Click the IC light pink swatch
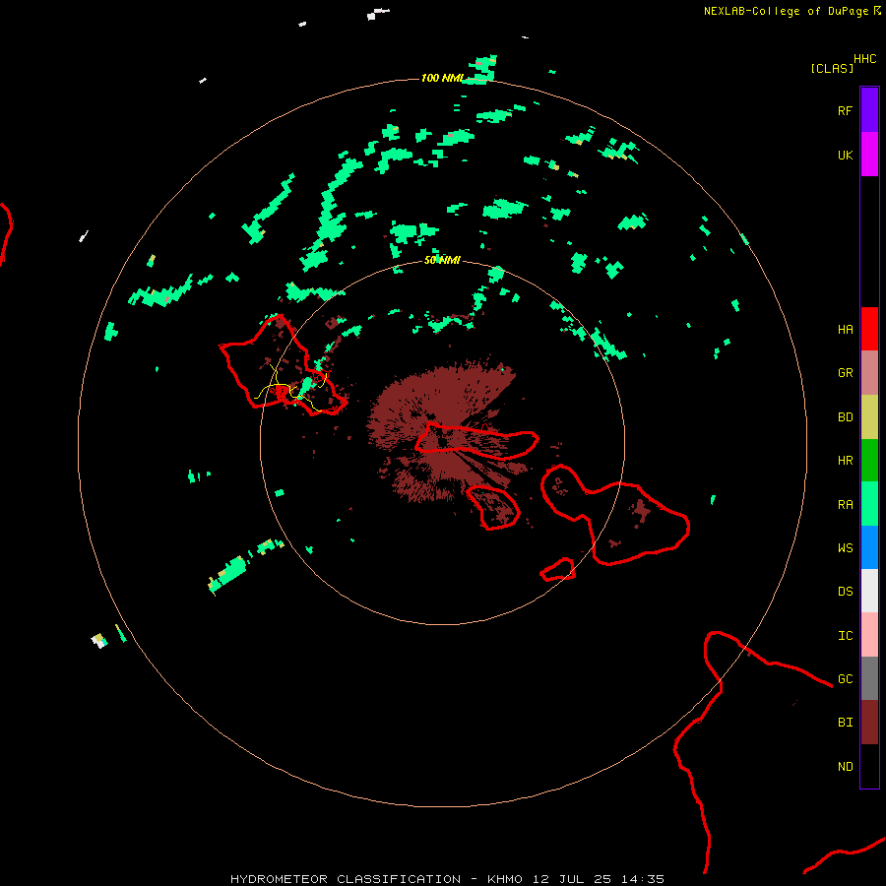Screen dimensions: 886x886 coord(869,635)
